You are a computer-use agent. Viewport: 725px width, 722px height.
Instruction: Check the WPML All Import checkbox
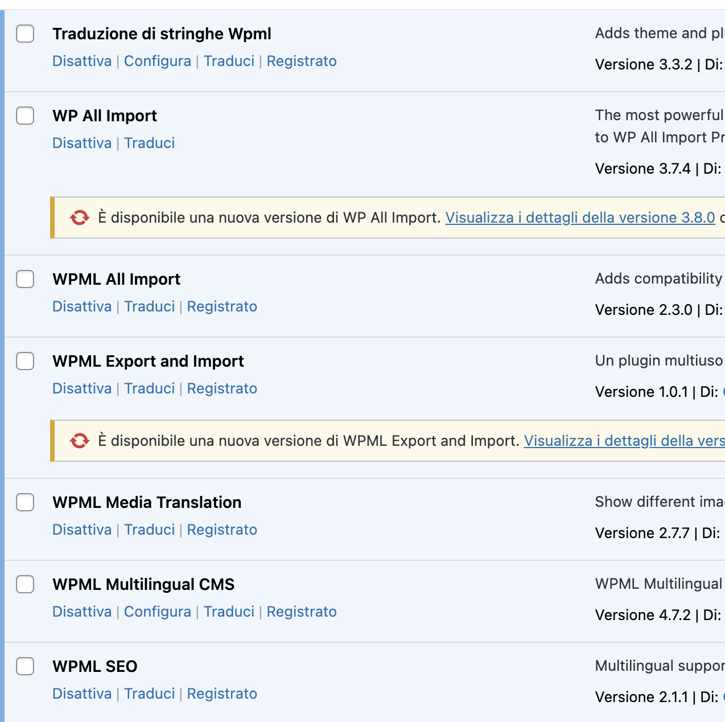[x=25, y=279]
